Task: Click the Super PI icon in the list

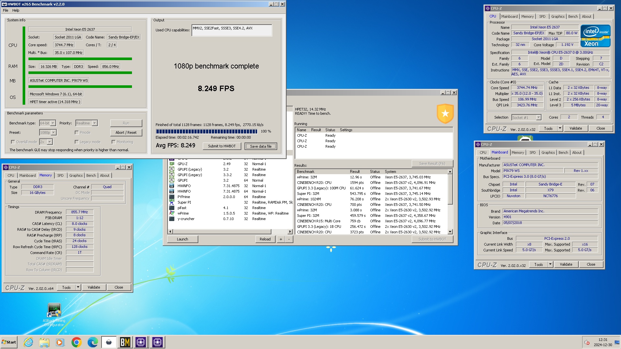Action: (x=172, y=202)
